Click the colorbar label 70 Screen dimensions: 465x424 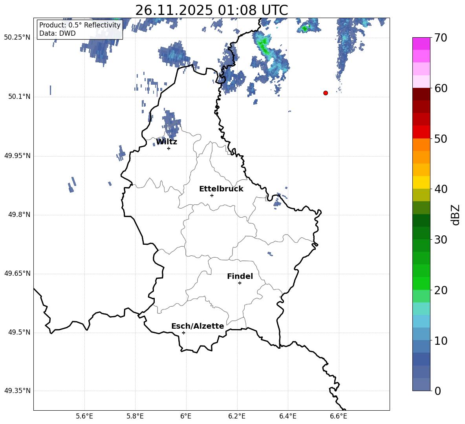[x=441, y=38]
